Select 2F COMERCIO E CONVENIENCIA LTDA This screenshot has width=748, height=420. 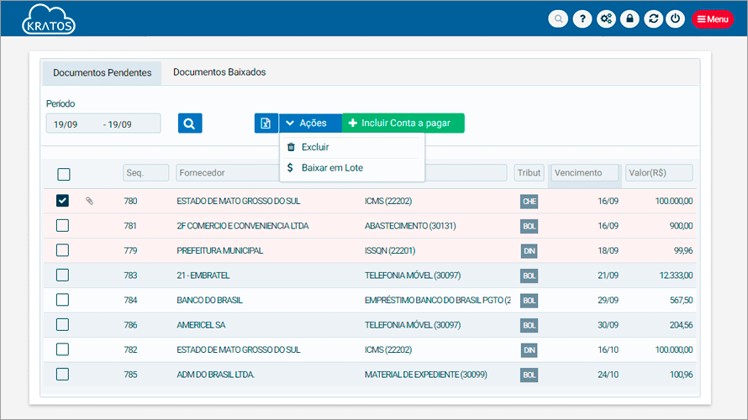click(x=243, y=226)
